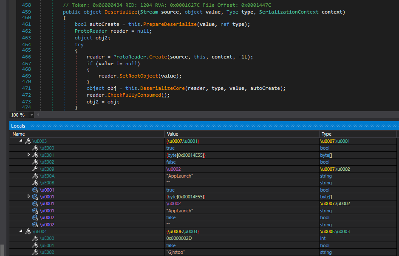Screen dimensions: 399x256
Task: Click the property icon on the "Gjrstoo" row
Action: (x=35, y=252)
